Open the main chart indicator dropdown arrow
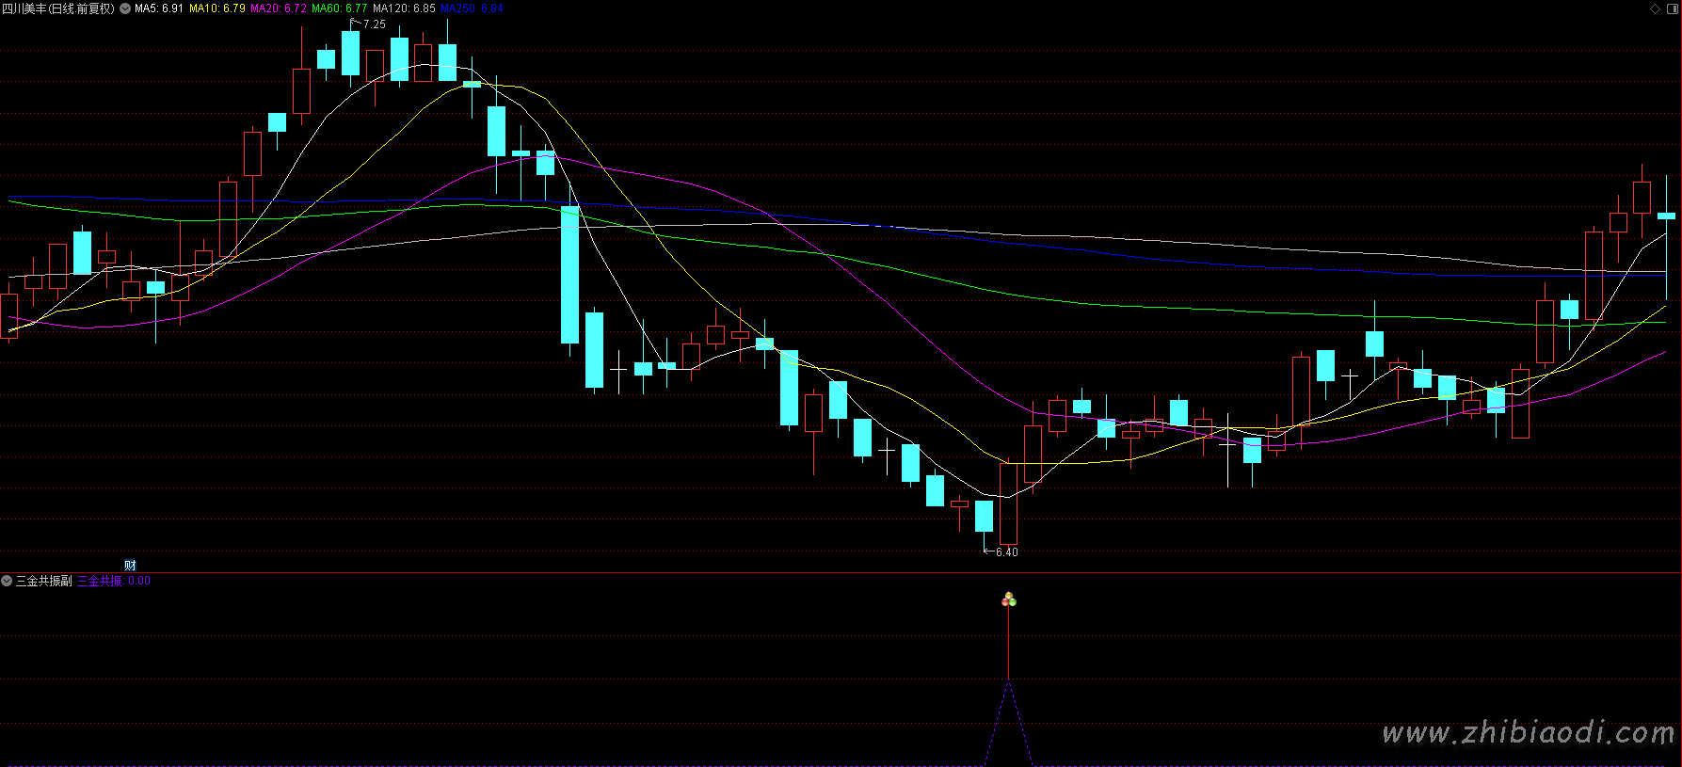The width and height of the screenshot is (1682, 767). (x=125, y=8)
